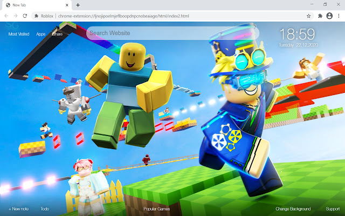Click Change Background
This screenshot has height=216, width=345.
293,209
